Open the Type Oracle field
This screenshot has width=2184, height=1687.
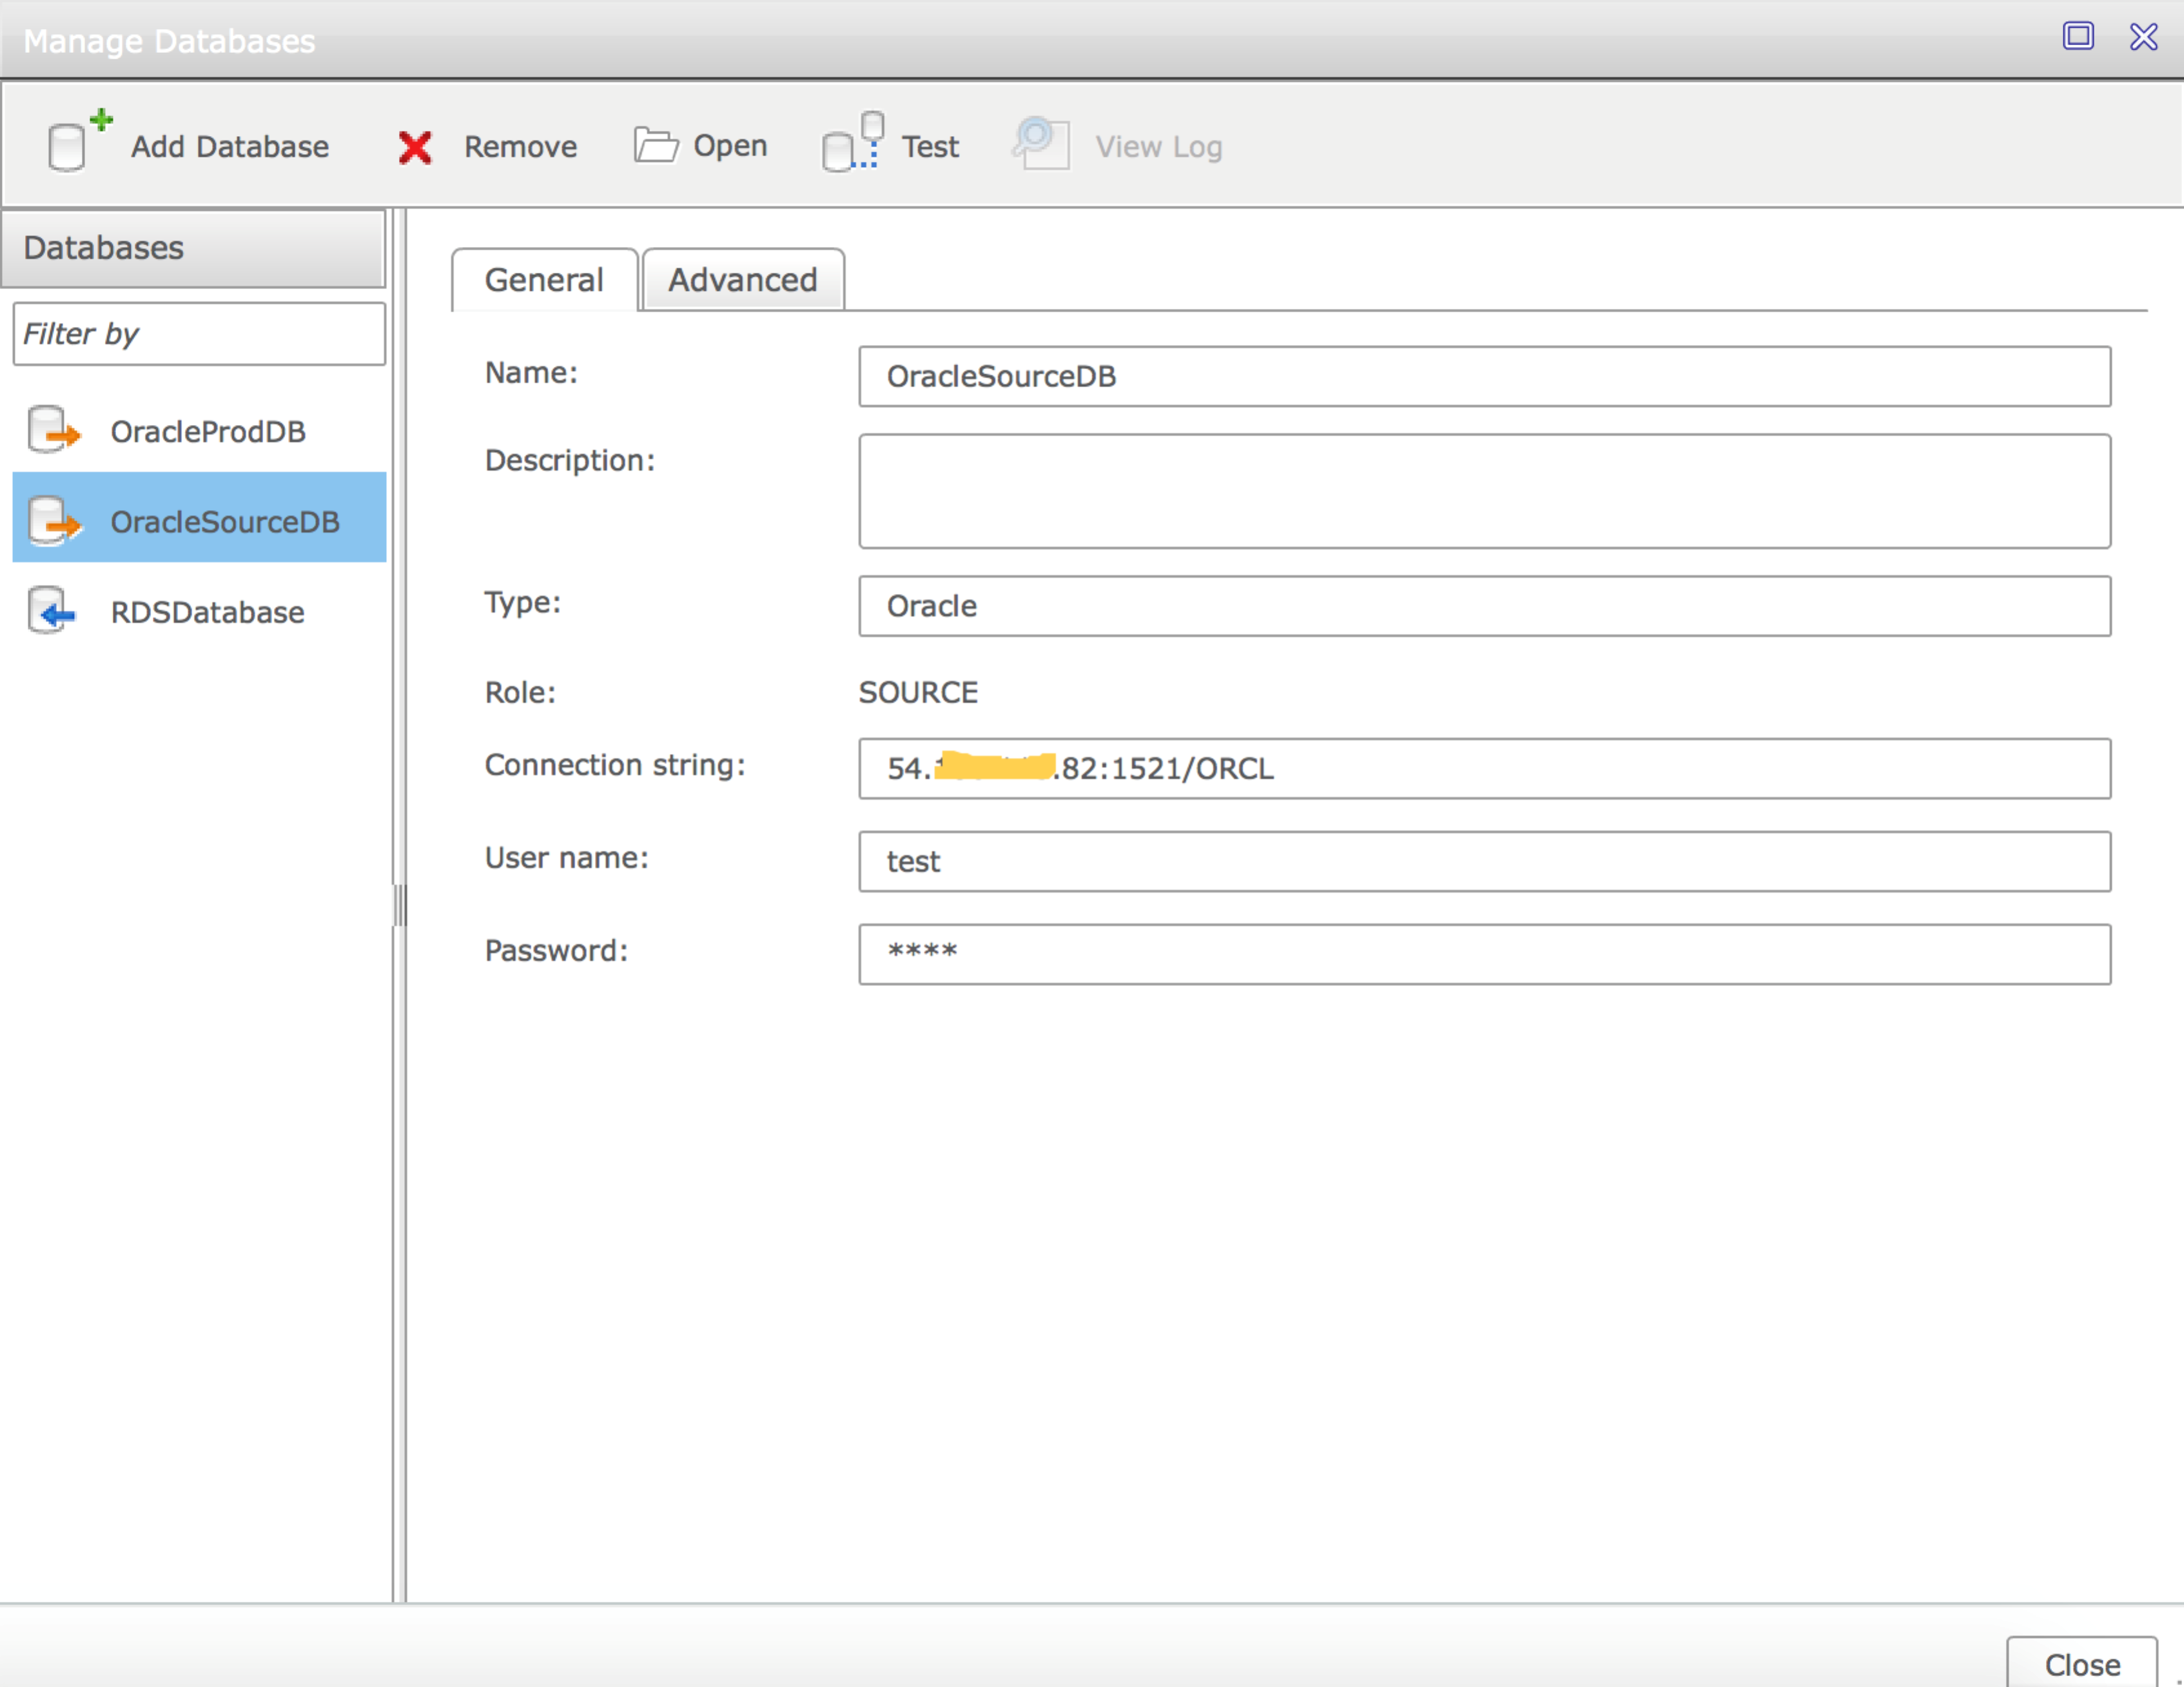click(x=1484, y=606)
